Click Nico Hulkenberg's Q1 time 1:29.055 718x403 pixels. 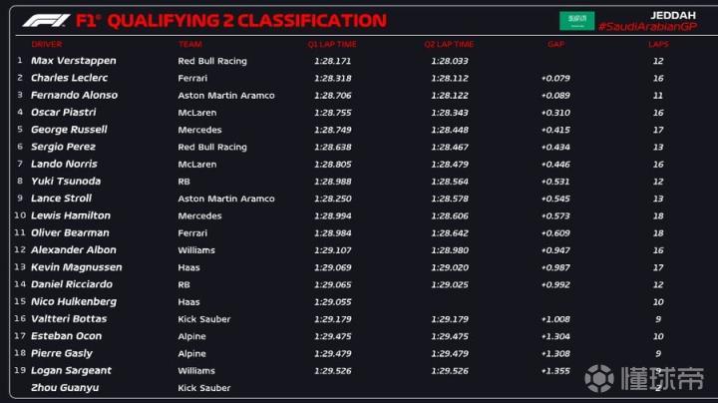tap(333, 301)
